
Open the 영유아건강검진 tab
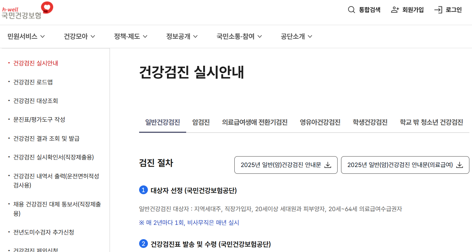tap(320, 122)
